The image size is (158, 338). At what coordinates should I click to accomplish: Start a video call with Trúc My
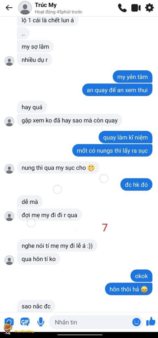(136, 8)
